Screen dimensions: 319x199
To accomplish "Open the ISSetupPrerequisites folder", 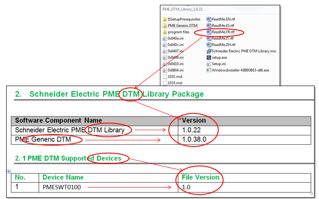I will click(182, 19).
